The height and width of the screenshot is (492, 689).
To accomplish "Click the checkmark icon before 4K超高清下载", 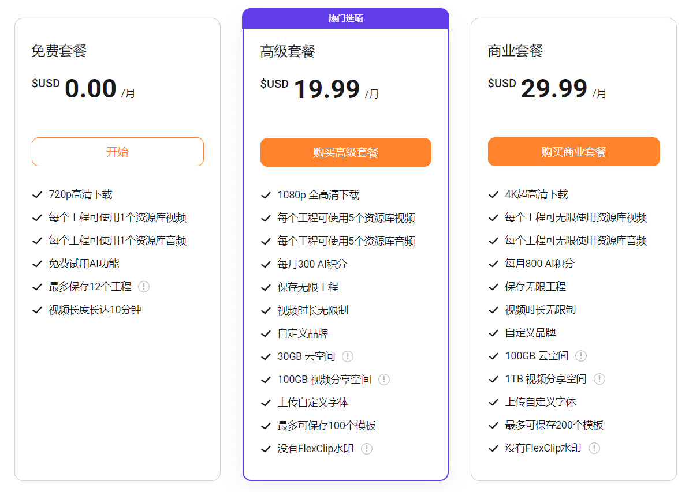I will [x=493, y=194].
